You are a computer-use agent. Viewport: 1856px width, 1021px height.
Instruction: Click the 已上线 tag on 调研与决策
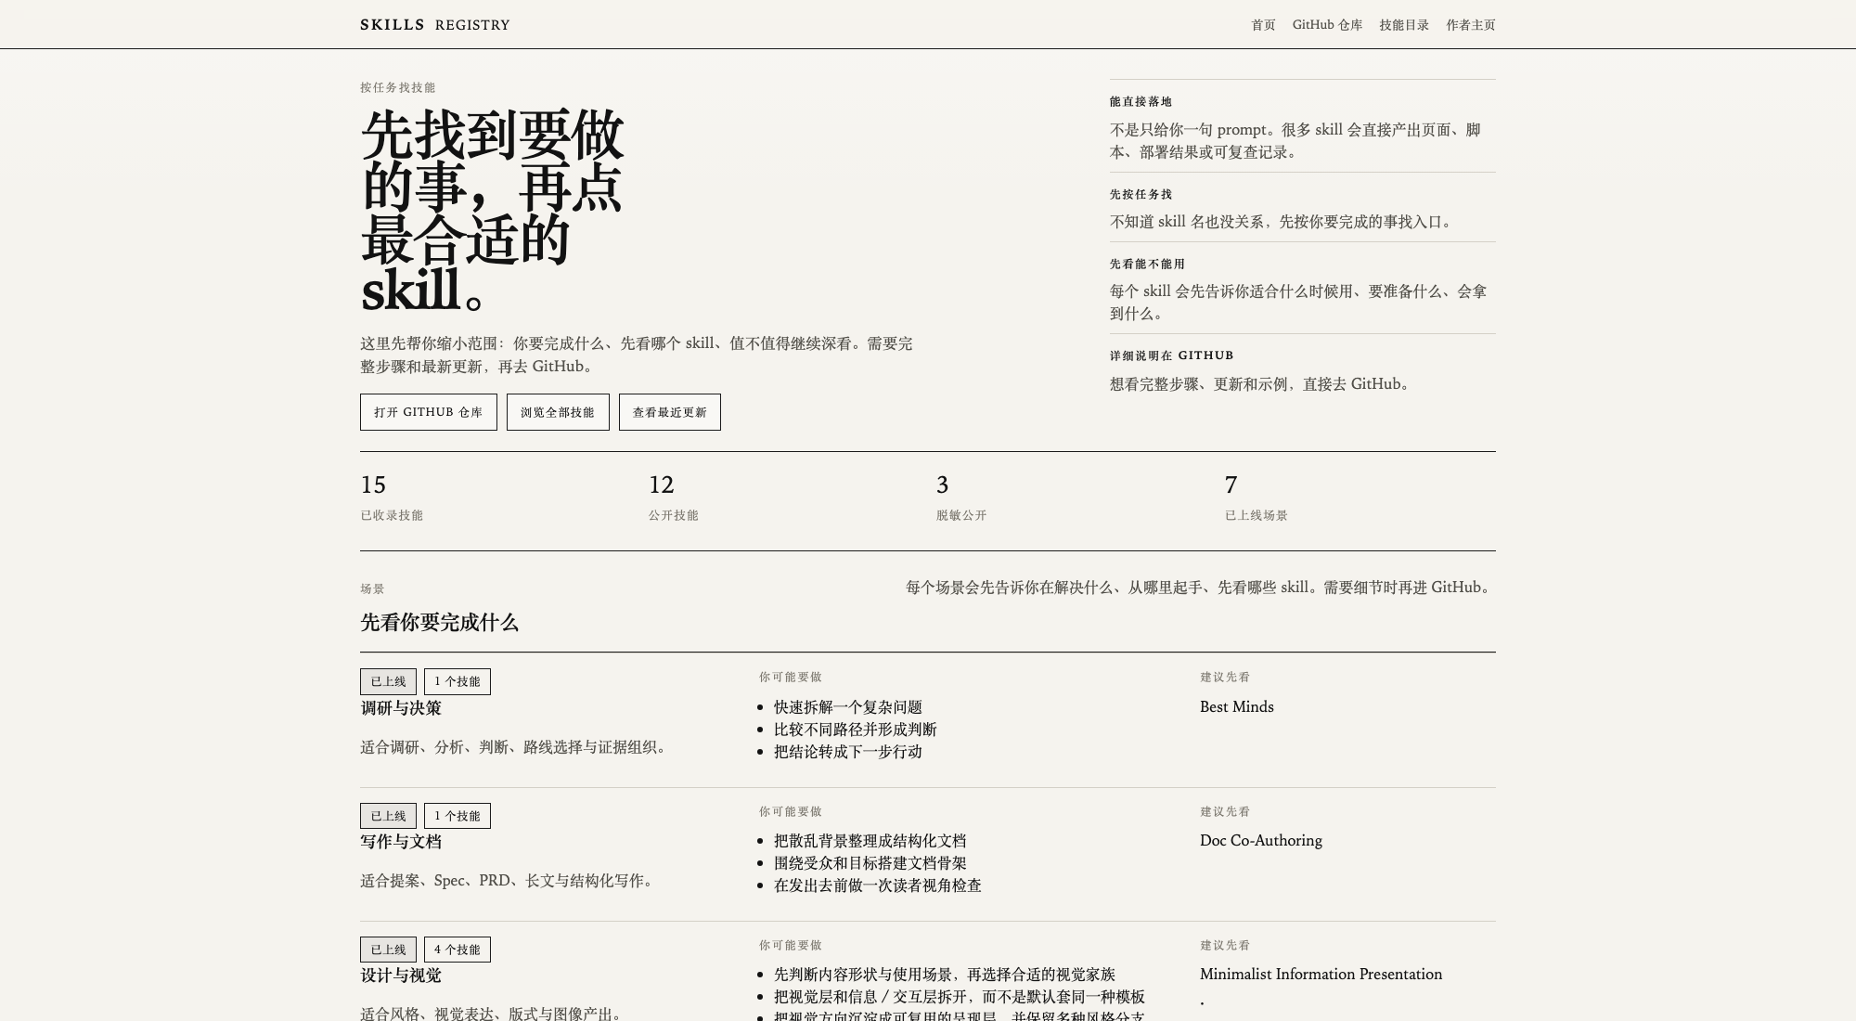pyautogui.click(x=388, y=681)
